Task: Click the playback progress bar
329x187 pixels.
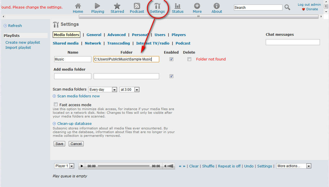Action: [124, 166]
